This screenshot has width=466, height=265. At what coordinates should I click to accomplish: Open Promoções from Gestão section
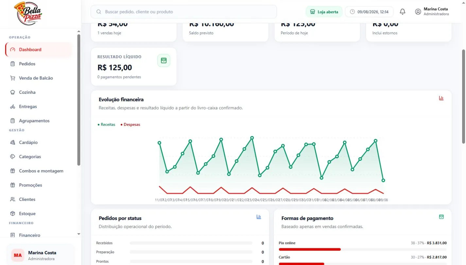click(39, 185)
